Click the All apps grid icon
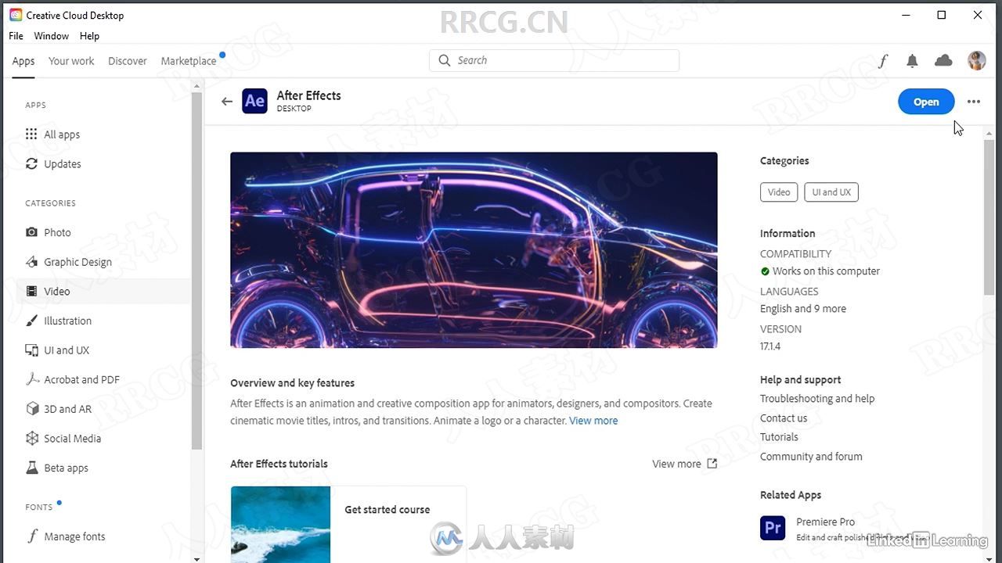This screenshot has width=1002, height=563. coord(31,134)
